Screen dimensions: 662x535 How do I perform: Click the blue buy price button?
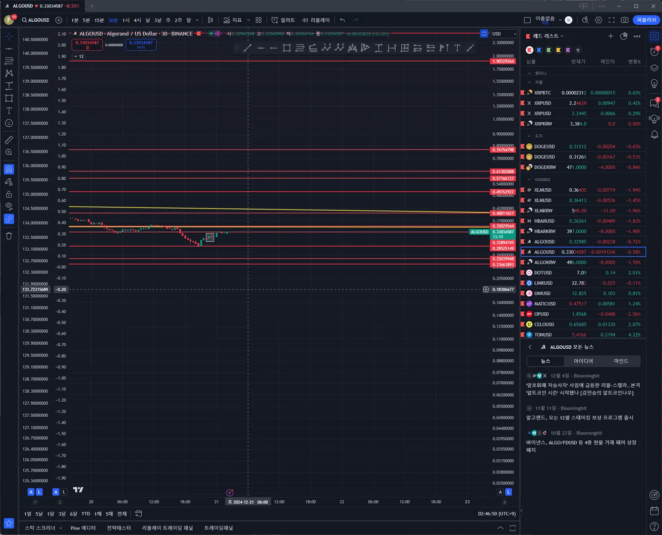pyautogui.click(x=141, y=45)
